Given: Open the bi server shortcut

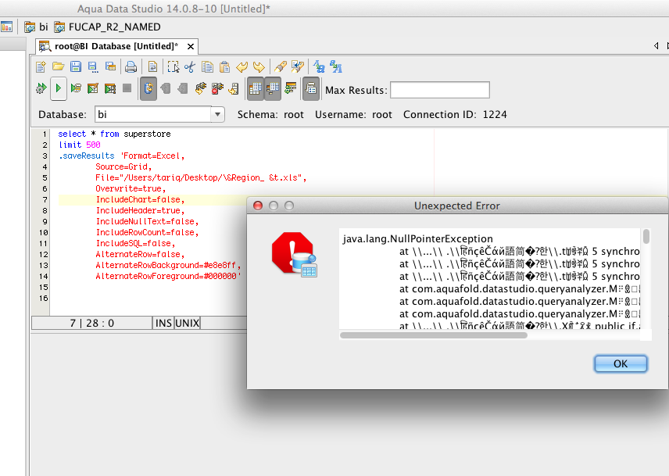Looking at the screenshot, I should 36,27.
